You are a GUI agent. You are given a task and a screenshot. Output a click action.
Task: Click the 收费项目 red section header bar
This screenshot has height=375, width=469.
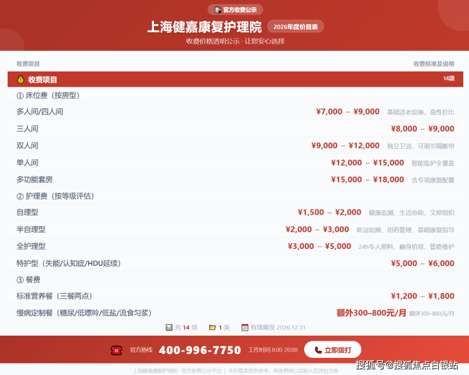point(235,79)
